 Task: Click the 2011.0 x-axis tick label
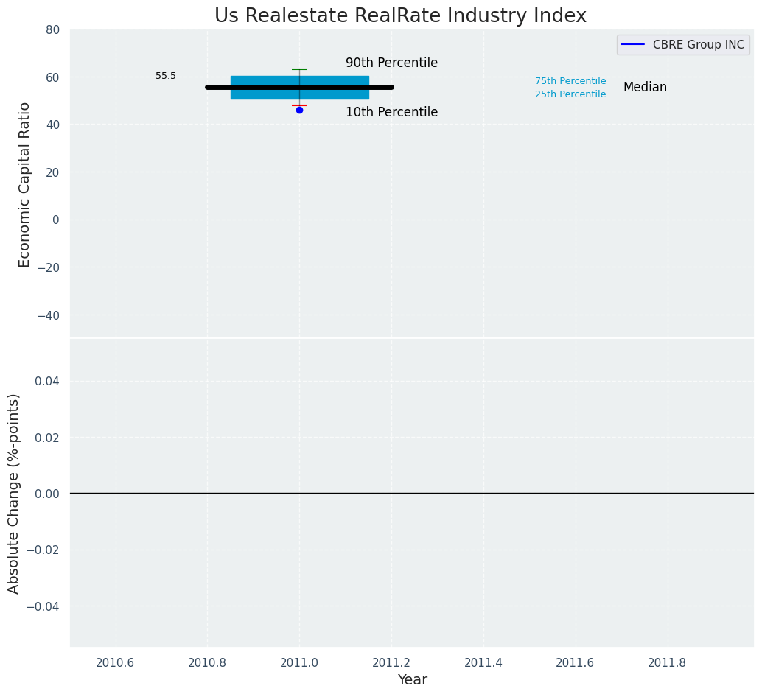click(299, 662)
